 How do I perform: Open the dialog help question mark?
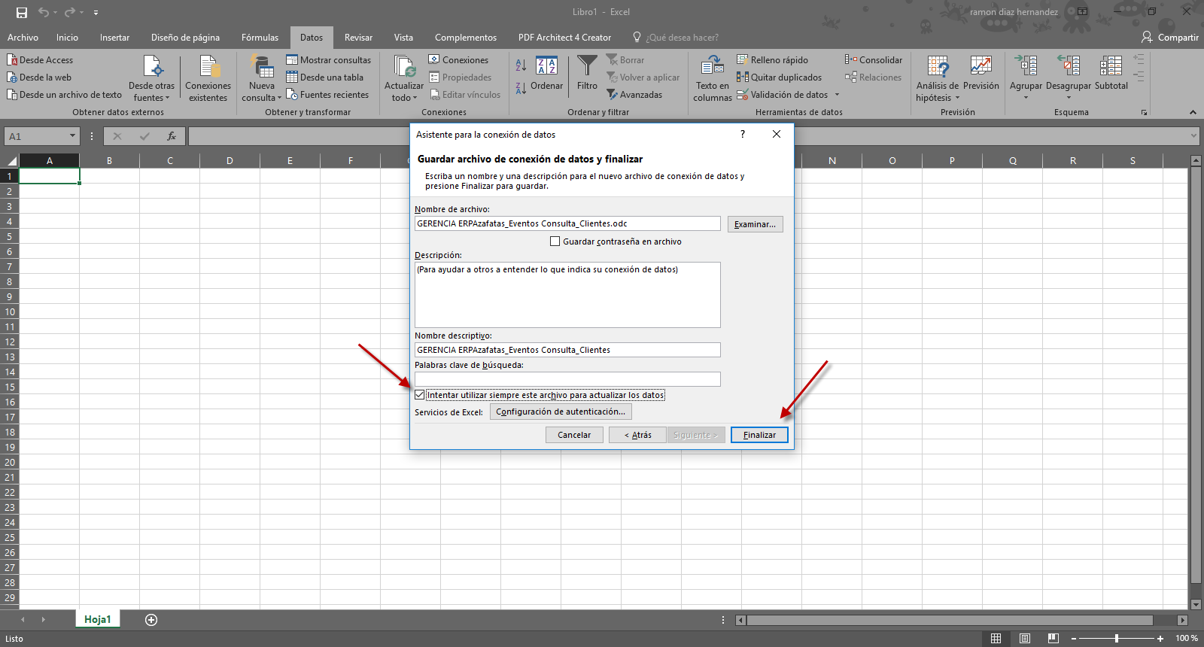coord(743,134)
